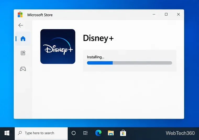
Task: Go back using the back arrow
Action: click(x=21, y=25)
